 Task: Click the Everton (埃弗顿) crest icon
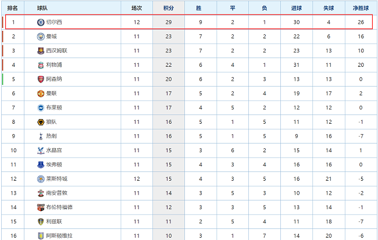pos(41,164)
